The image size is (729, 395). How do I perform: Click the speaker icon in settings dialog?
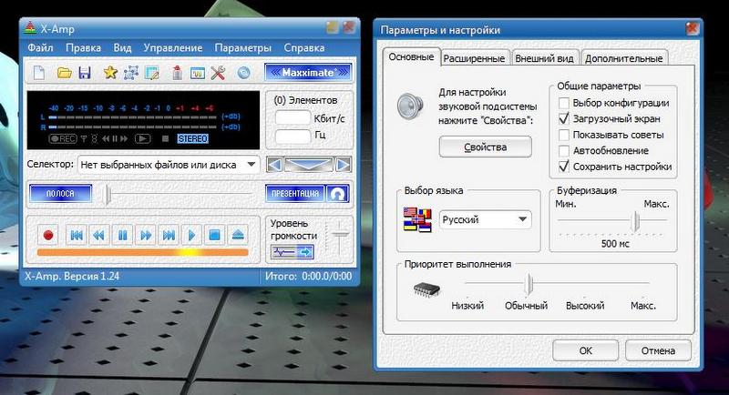(x=411, y=106)
